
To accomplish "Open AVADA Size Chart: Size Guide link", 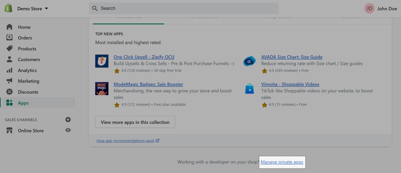I will click(292, 57).
